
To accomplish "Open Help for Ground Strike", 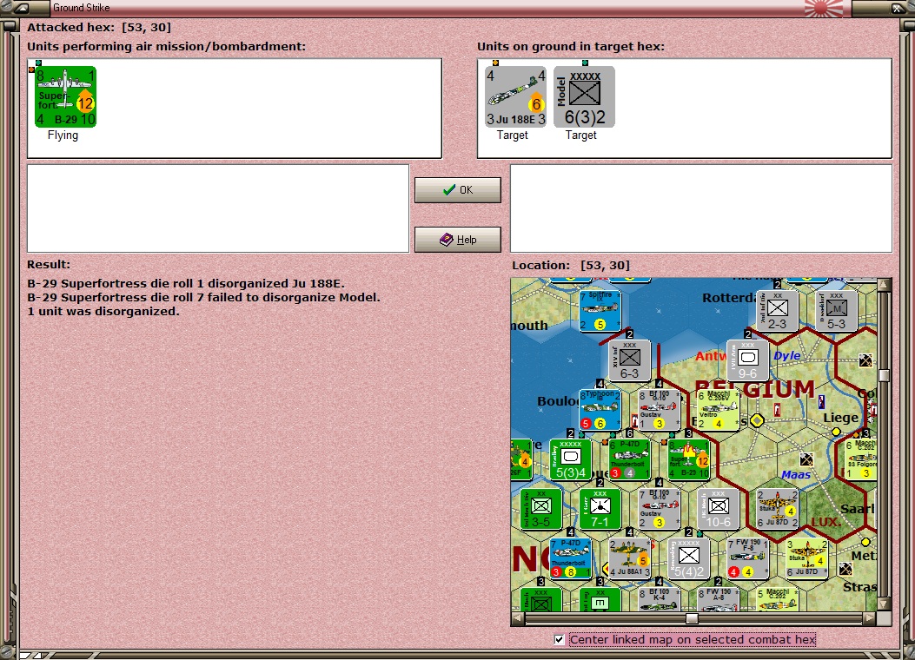I will coord(457,240).
